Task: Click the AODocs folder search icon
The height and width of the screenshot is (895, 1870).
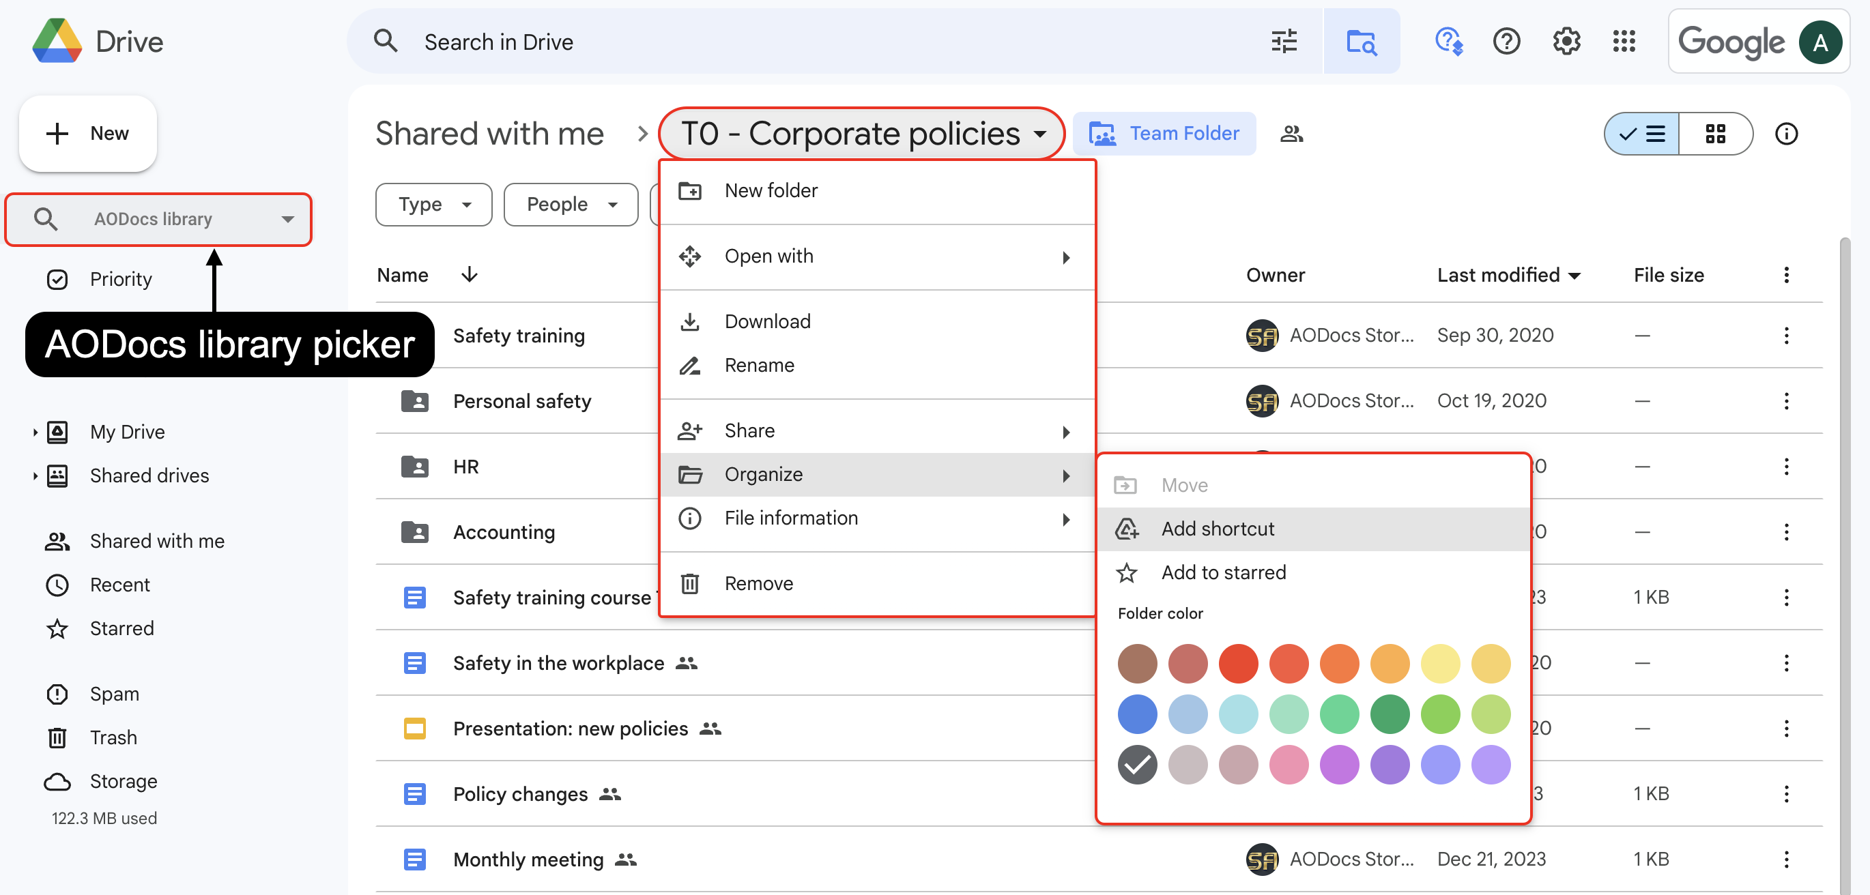Action: [x=1361, y=42]
